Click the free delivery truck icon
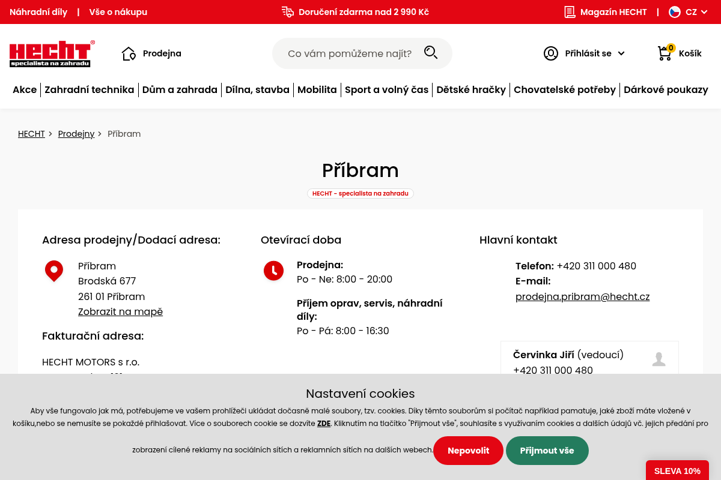 (288, 12)
